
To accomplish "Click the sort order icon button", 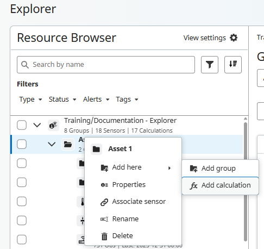I will point(233,65).
